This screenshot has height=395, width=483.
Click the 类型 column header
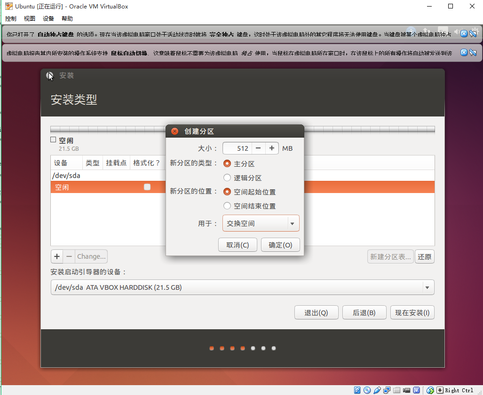click(x=92, y=163)
